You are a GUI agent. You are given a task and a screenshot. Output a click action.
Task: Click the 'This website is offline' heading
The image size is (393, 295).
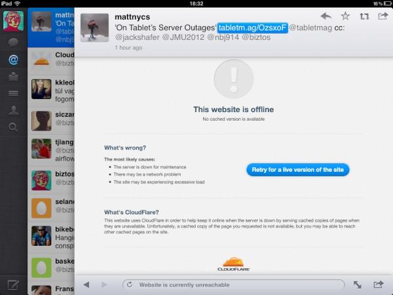pos(233,109)
